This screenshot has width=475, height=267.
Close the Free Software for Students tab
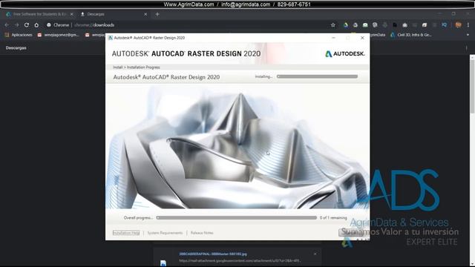coord(72,14)
